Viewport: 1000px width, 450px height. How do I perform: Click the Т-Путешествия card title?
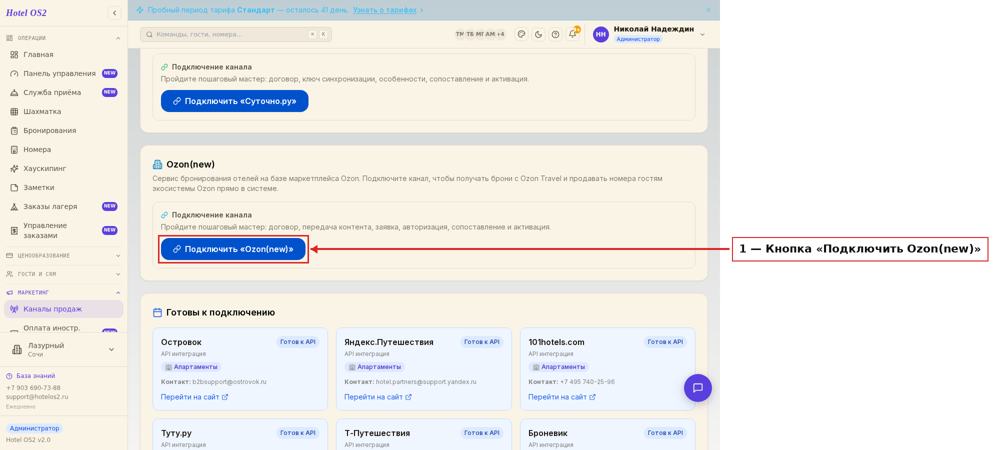click(x=377, y=433)
